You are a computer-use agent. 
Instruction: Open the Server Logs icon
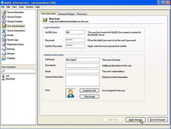click(4, 40)
